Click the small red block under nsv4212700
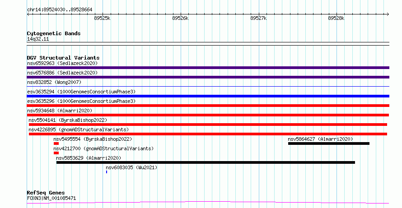The height and width of the screenshot is (208, 402). (x=56, y=153)
